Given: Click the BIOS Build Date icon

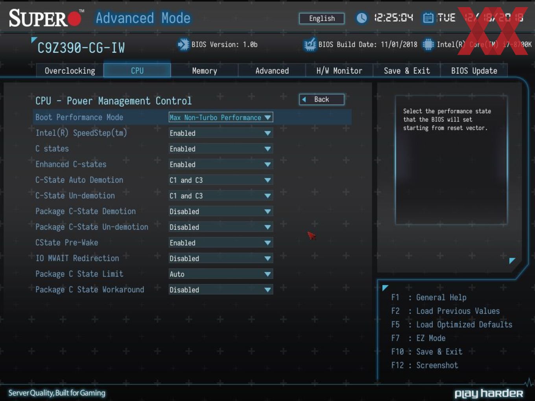Looking at the screenshot, I should pos(310,44).
